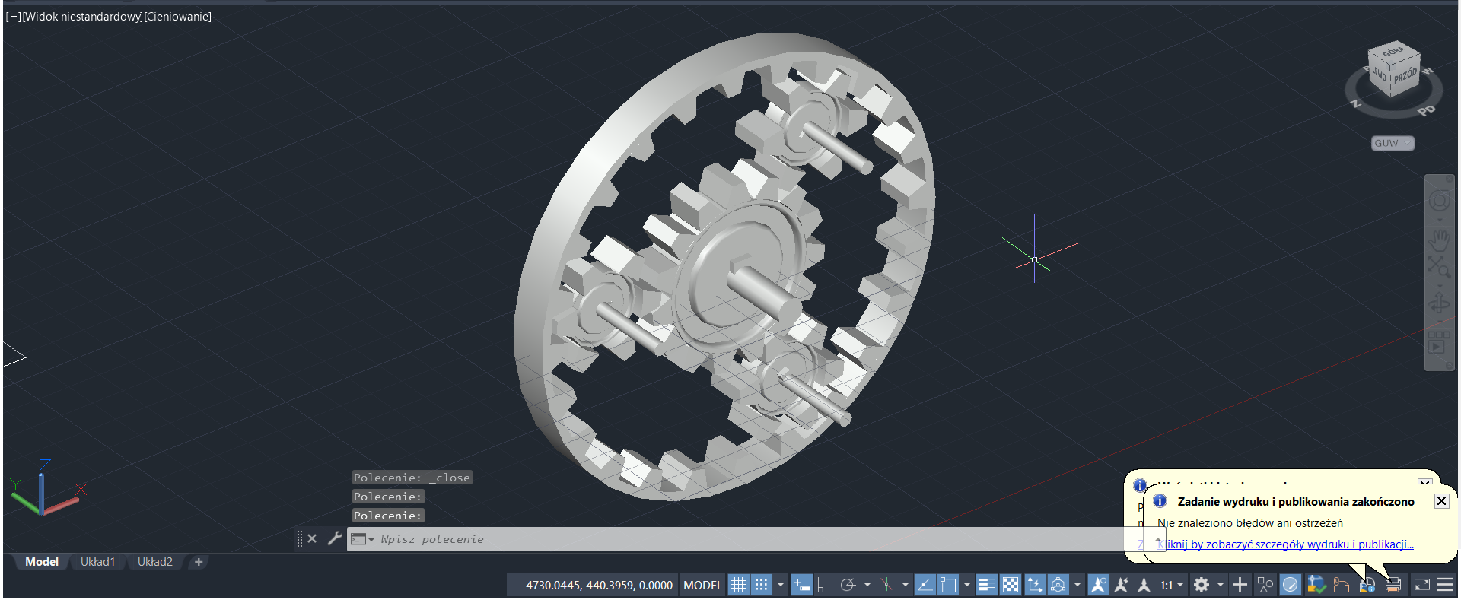
Task: Close the command line window
Action: pyautogui.click(x=312, y=538)
